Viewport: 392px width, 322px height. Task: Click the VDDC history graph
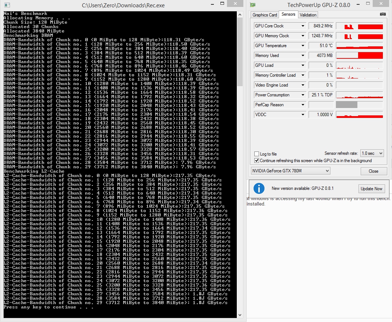(x=359, y=115)
